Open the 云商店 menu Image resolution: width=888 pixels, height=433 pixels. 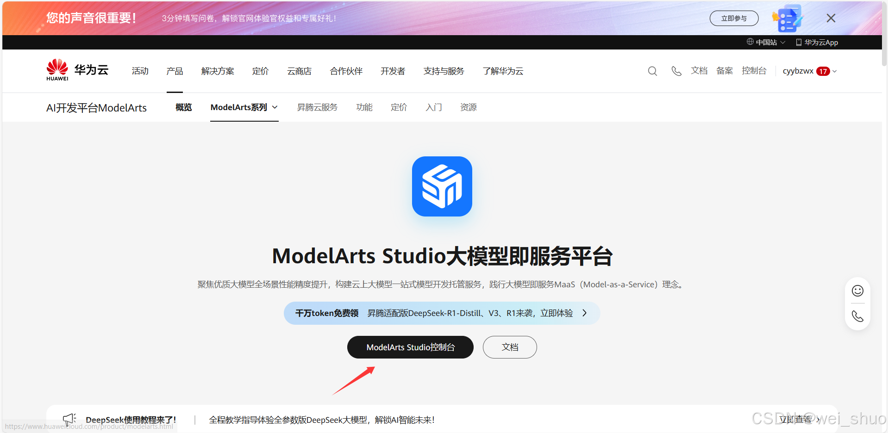tap(299, 71)
